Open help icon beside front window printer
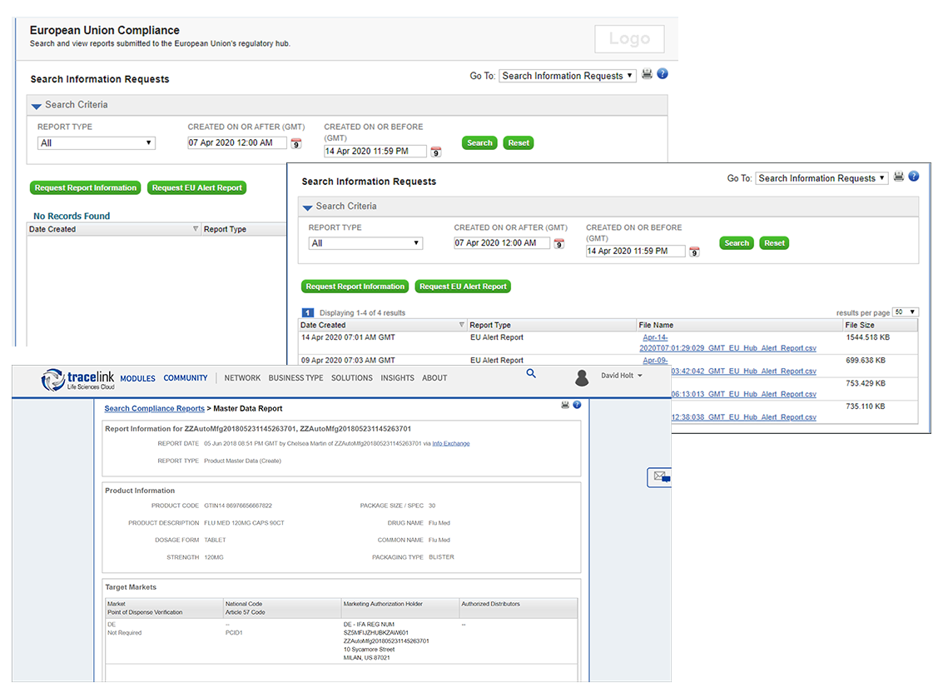Viewport: 943px width, 693px height. pos(913,177)
